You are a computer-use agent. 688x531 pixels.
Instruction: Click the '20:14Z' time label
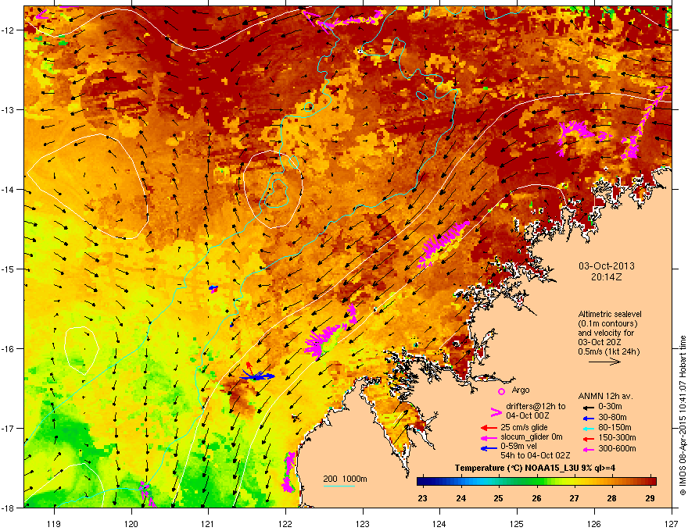coord(607,277)
